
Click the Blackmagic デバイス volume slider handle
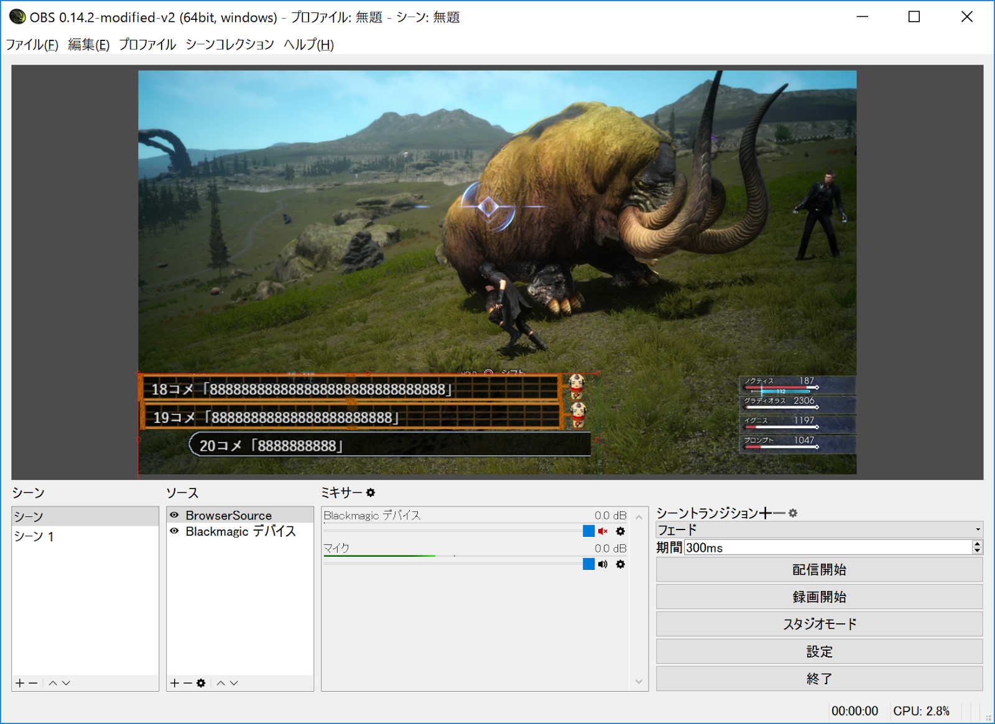tap(588, 531)
